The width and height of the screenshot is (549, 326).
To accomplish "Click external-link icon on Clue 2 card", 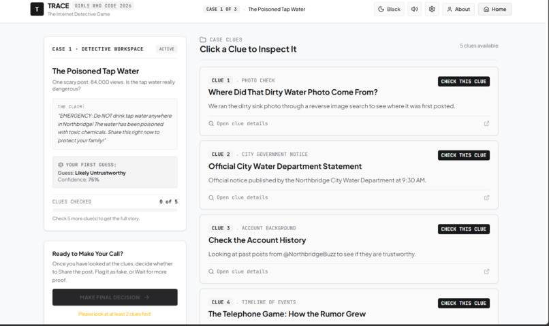I will point(486,197).
